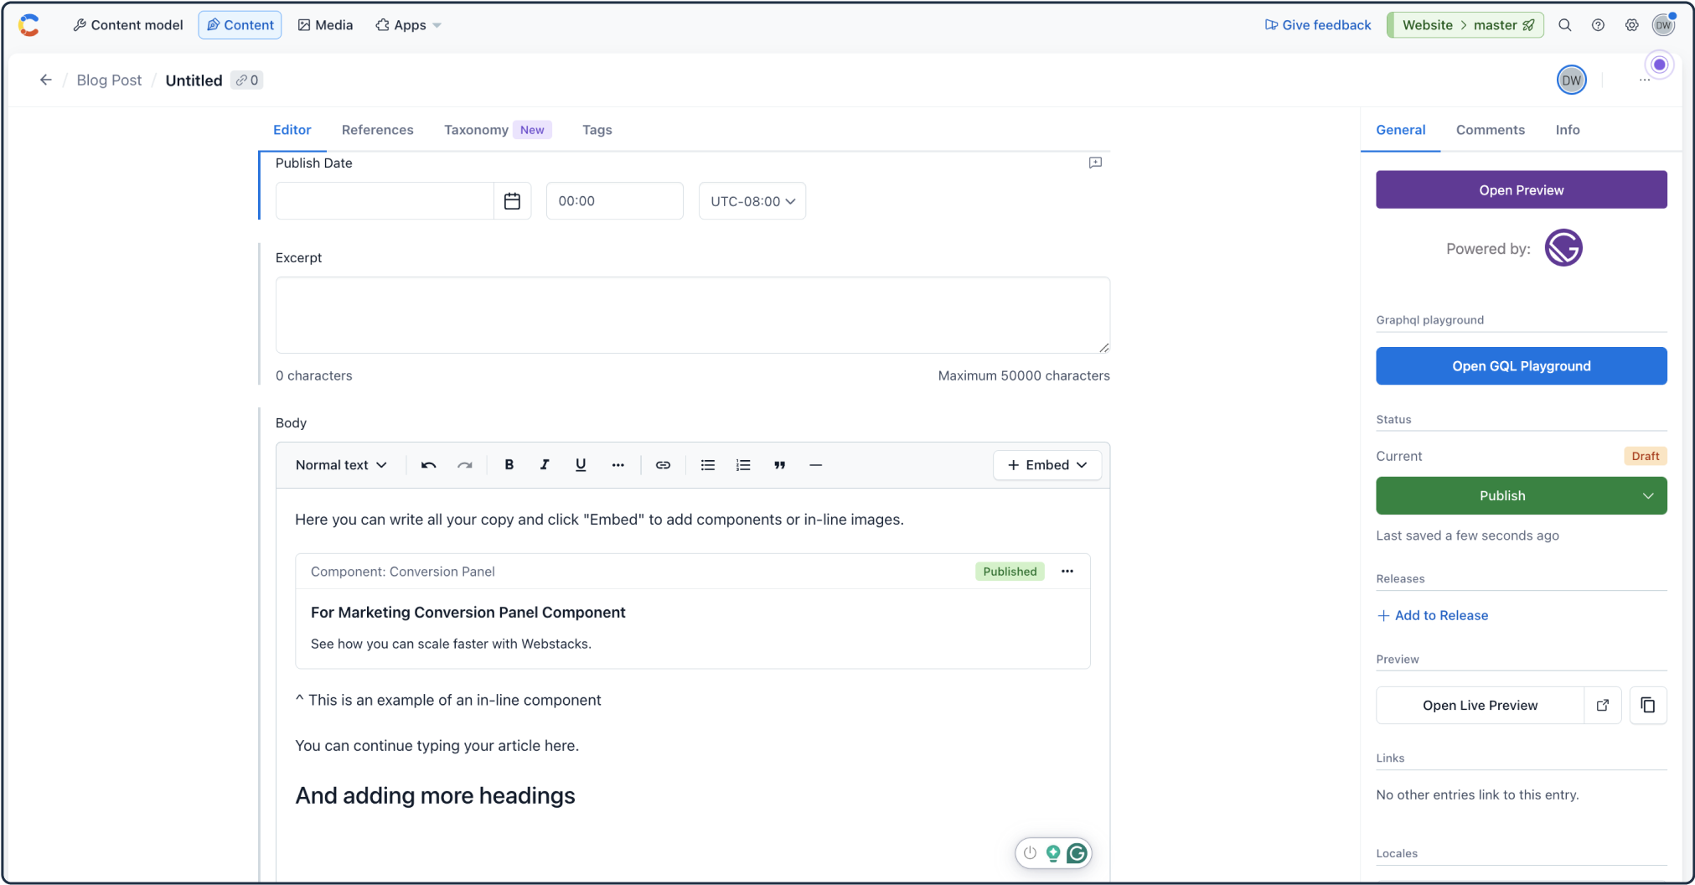Image resolution: width=1695 pixels, height=885 pixels.
Task: Insert a hyperlink using the link icon
Action: click(663, 465)
